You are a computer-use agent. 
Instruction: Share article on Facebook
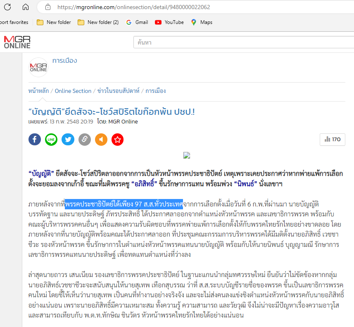click(x=35, y=140)
